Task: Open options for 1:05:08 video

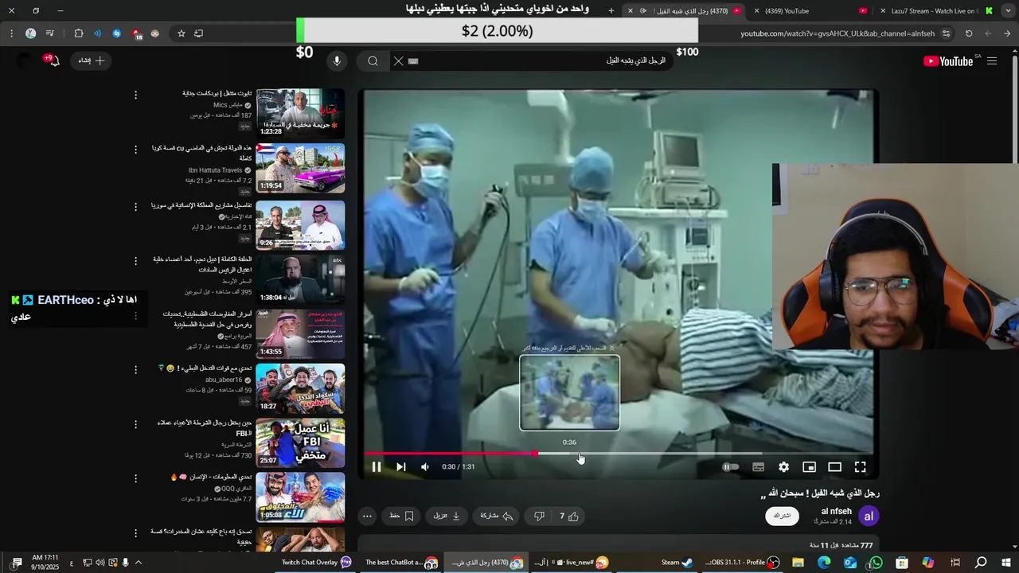Action: click(135, 479)
